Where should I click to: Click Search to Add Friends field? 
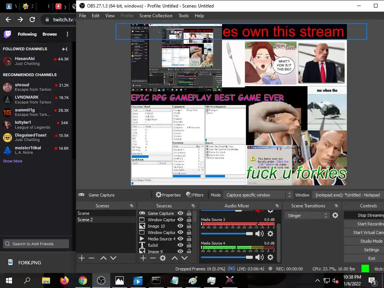click(36, 244)
